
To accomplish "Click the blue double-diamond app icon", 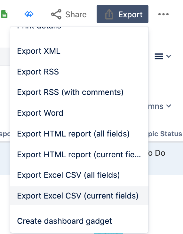I will tap(29, 14).
